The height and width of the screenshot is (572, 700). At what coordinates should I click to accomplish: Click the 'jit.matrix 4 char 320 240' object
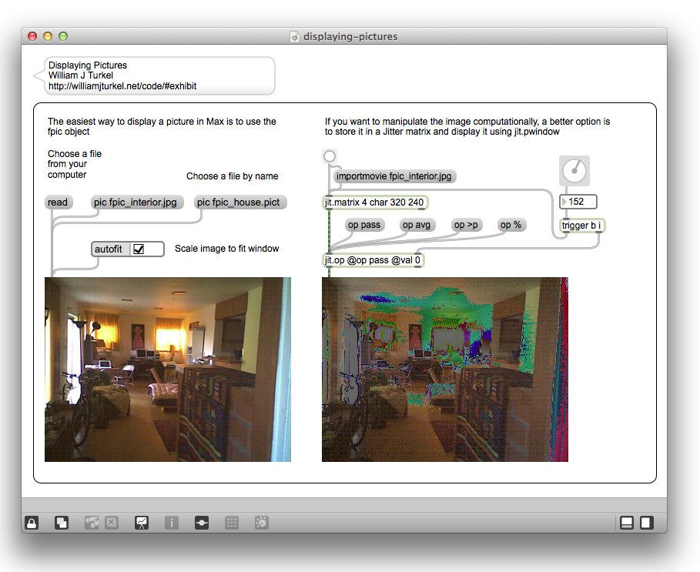[374, 202]
